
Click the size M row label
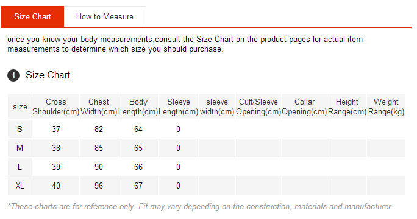(20, 148)
